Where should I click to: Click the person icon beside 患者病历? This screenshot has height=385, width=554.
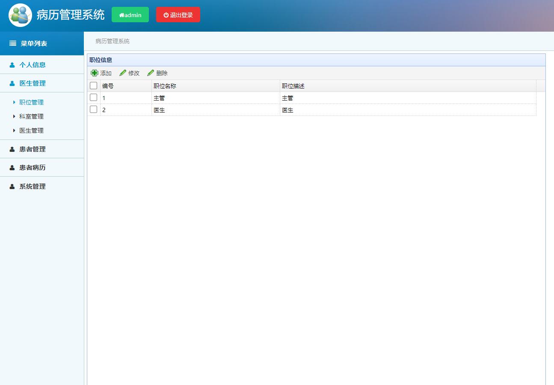(x=12, y=168)
